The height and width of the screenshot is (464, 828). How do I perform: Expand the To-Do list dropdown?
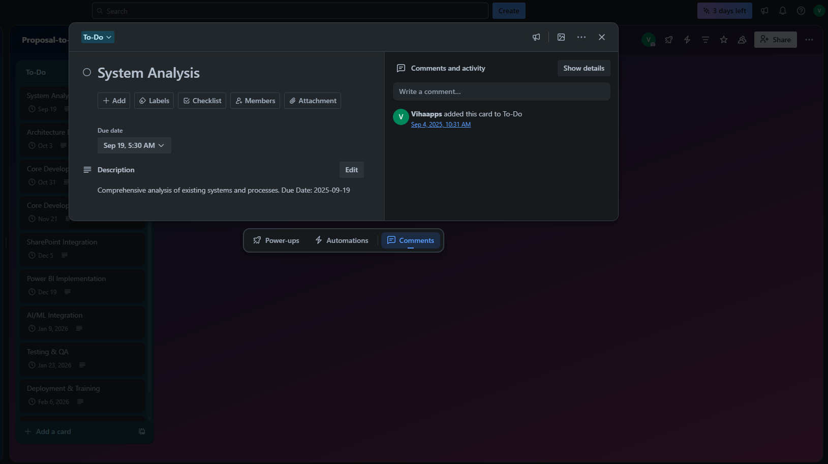point(98,37)
